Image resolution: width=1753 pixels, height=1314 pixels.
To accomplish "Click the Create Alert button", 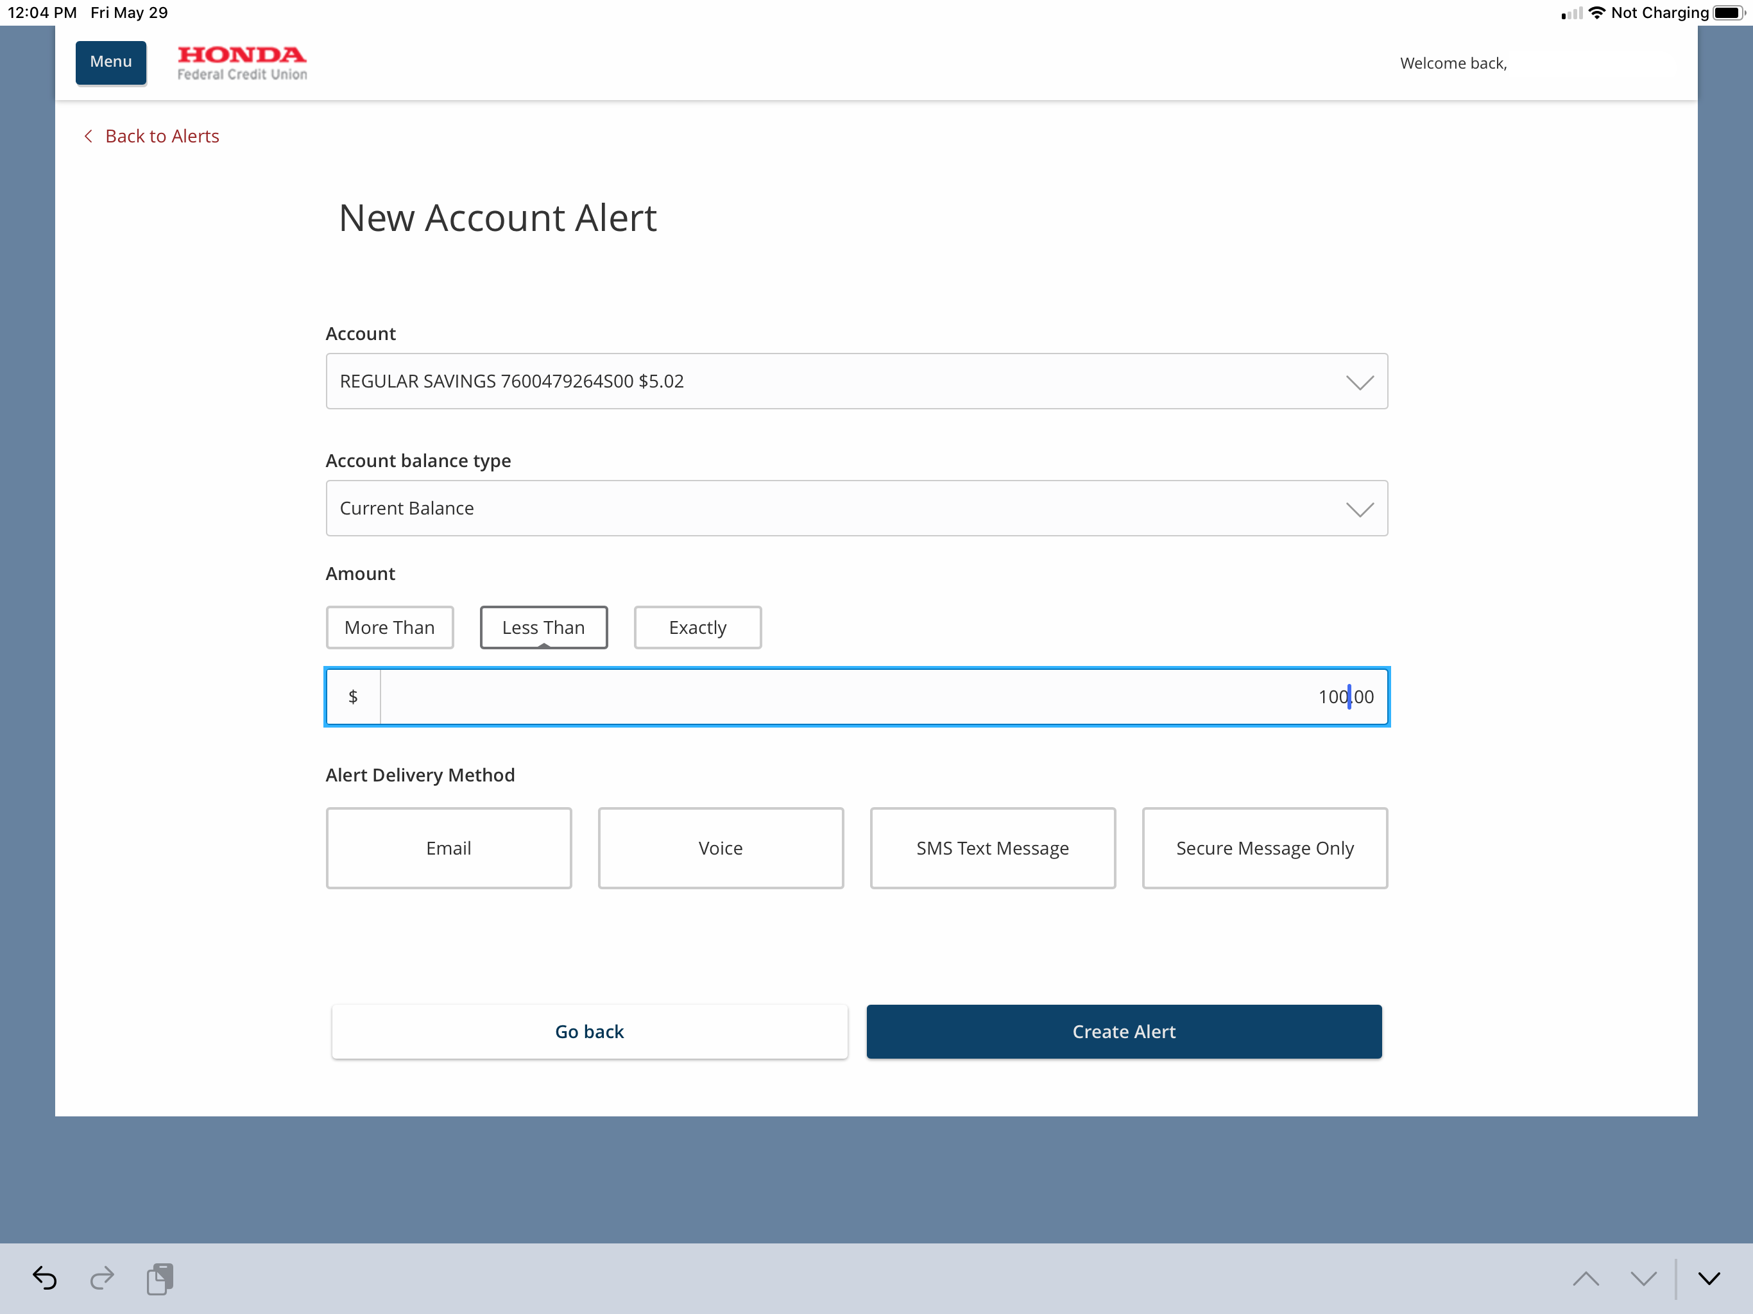I will click(x=1124, y=1031).
